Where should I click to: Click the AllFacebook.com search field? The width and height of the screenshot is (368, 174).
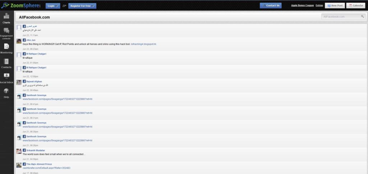pos(343,16)
